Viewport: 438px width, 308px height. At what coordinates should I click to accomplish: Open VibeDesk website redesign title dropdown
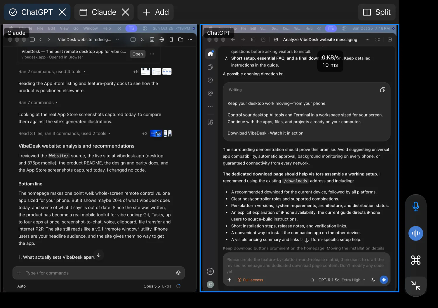117,39
